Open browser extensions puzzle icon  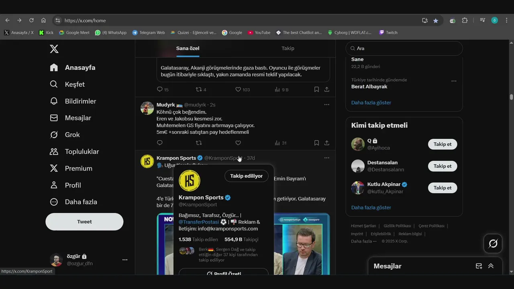(465, 20)
